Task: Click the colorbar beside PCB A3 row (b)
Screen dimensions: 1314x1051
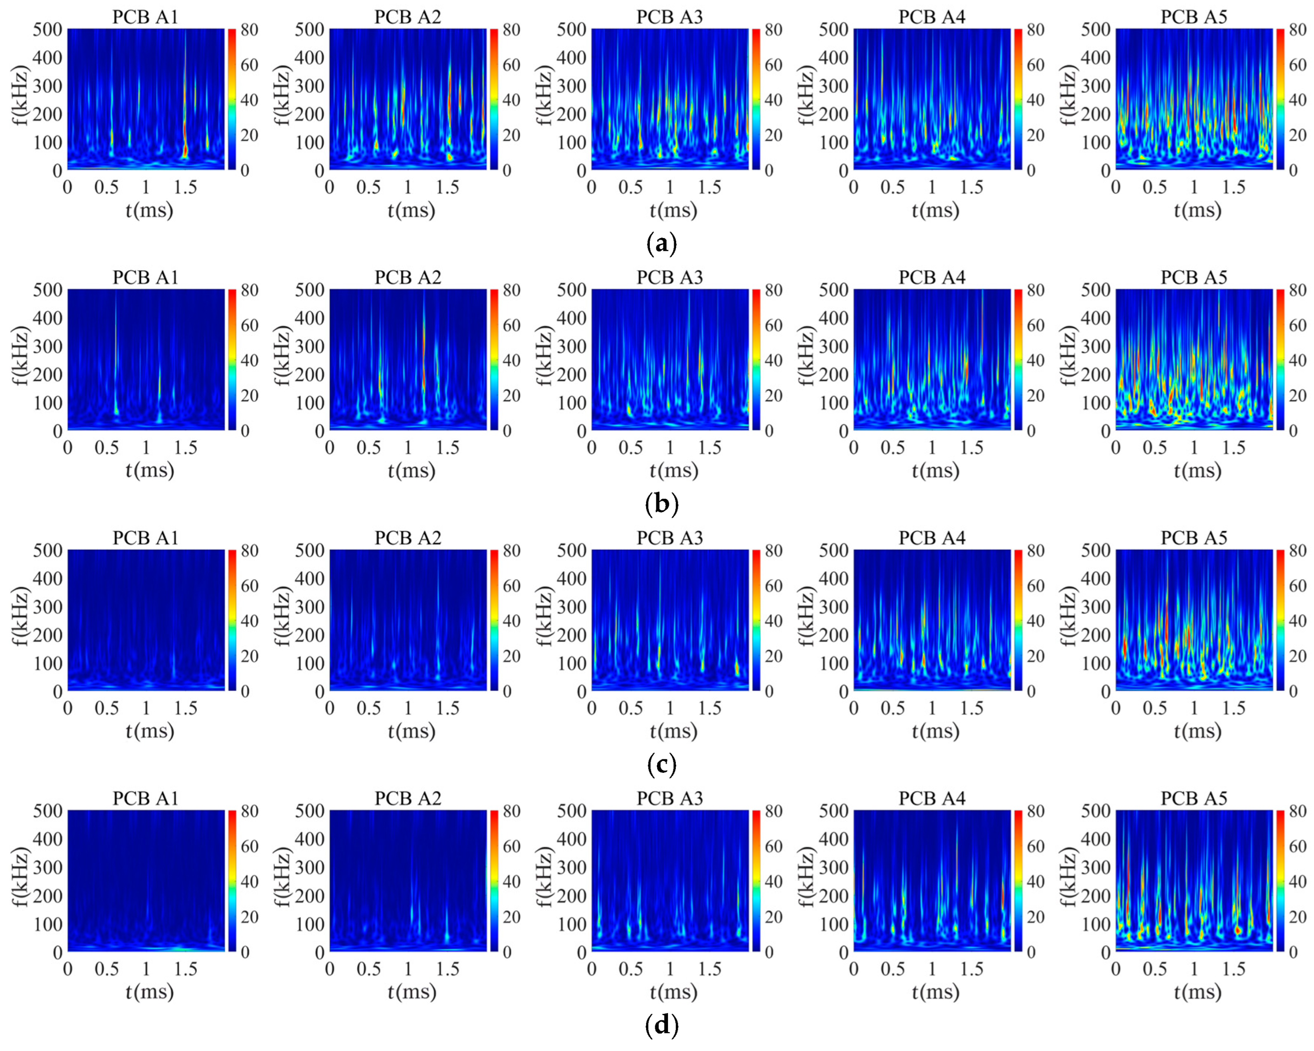Action: coord(756,360)
